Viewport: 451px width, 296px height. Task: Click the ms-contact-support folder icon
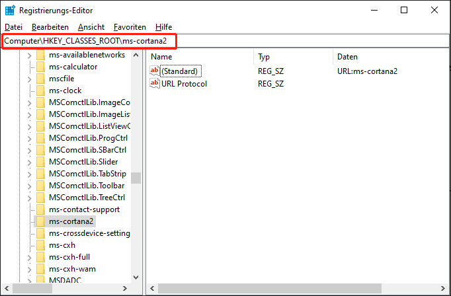[40, 209]
